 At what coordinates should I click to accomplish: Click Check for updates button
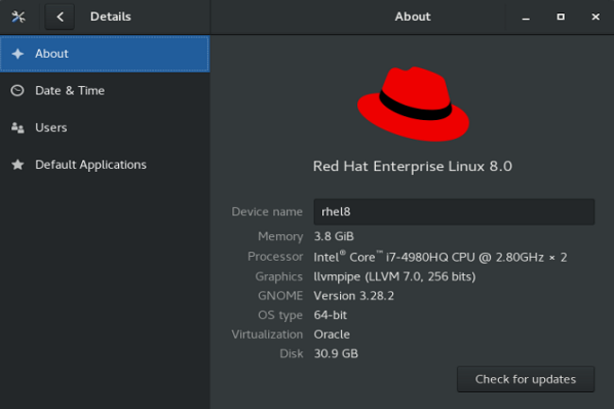[x=525, y=380]
